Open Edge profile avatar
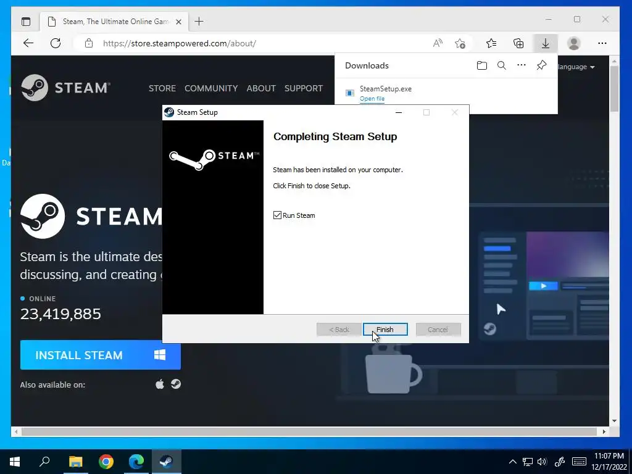Screen dimensions: 632x474 [573, 43]
